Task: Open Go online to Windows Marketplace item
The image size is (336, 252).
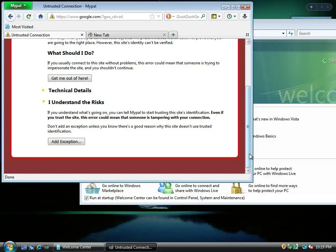Action: tap(113, 188)
